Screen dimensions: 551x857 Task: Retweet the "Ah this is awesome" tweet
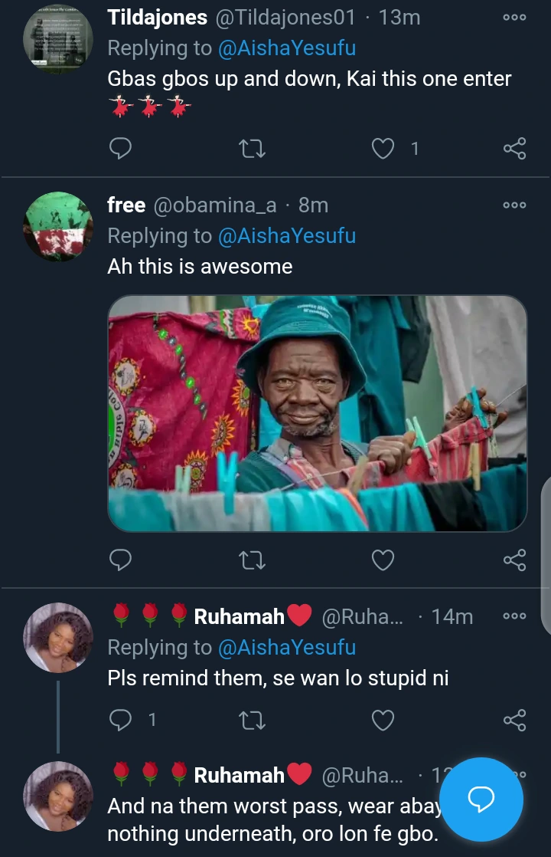252,560
